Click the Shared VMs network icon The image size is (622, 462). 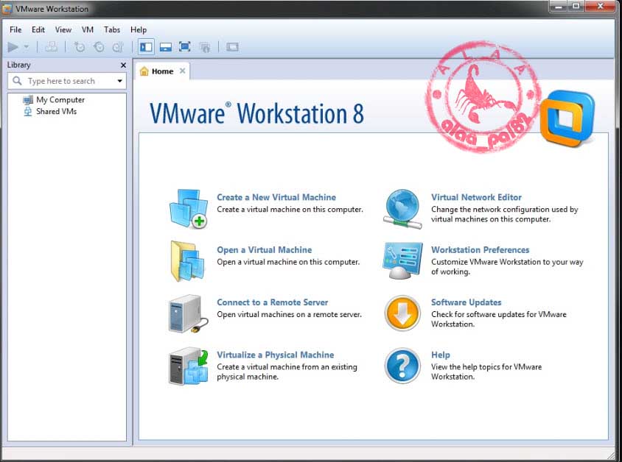pos(28,112)
